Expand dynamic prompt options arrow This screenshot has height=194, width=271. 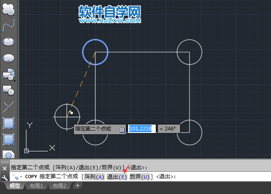[122, 130]
